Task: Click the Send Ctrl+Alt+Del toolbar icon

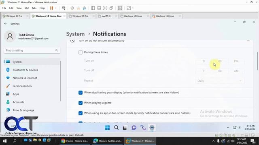Action: 64,8
